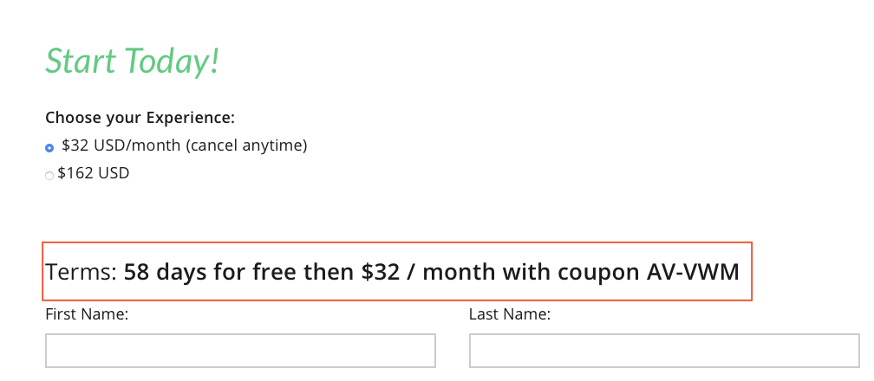Click the word 'Start' in the heading
The image size is (874, 381).
tap(81, 61)
